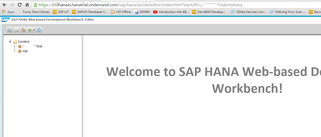Open the Introduction into AB... YouTube bookmark

pos(171,12)
